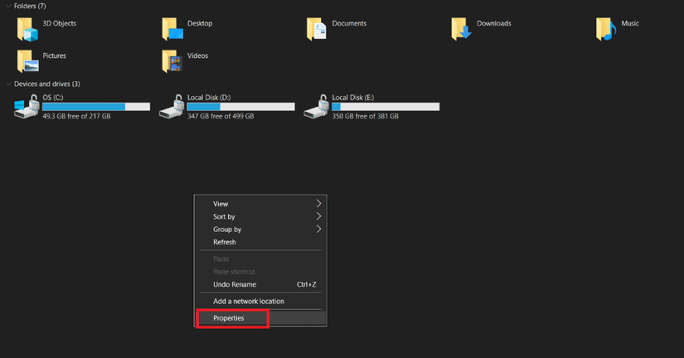Click the 'Music' folder name
Viewport: 684px width, 358px height.
[x=630, y=23]
